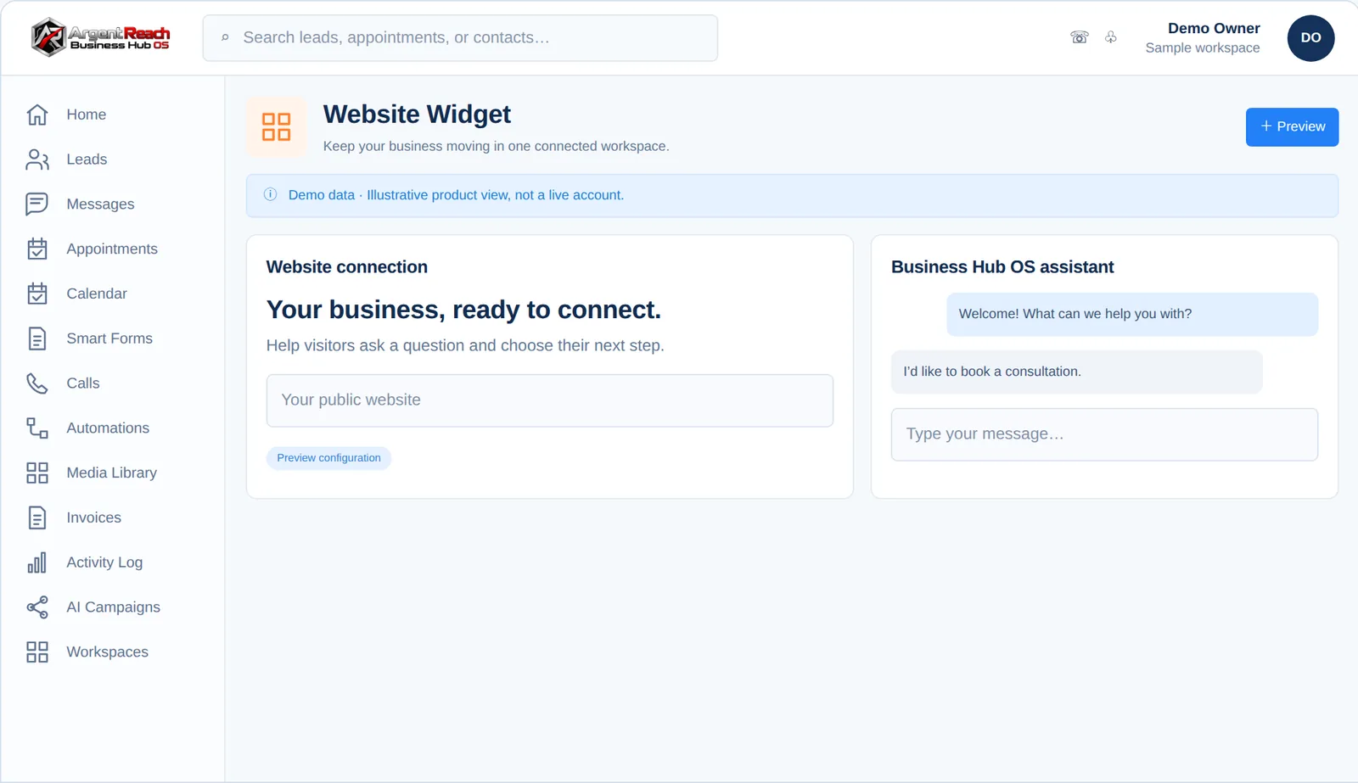The image size is (1358, 783).
Task: Click the telephone icon in the header
Action: click(1080, 37)
